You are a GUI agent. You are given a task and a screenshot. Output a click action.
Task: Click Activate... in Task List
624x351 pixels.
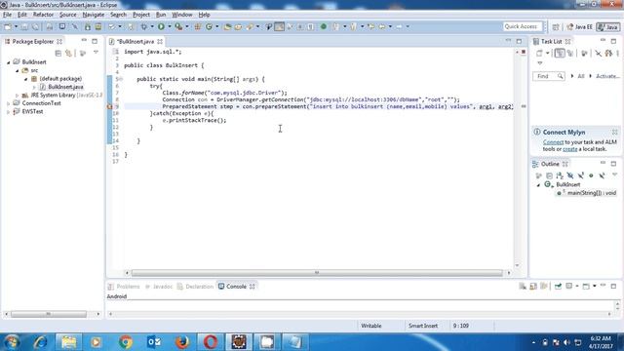pos(607,76)
